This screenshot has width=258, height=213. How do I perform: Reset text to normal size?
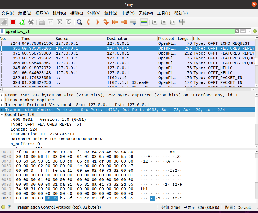[173, 22]
